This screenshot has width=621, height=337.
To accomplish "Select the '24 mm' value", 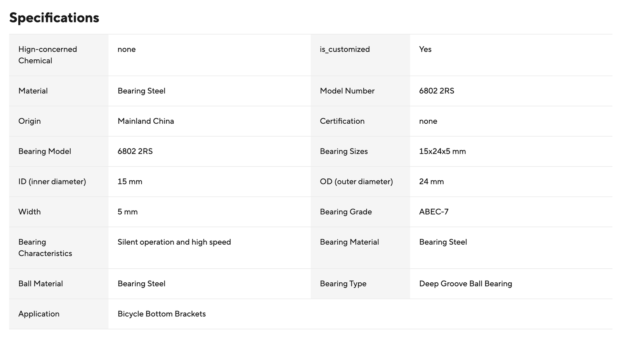I will [431, 181].
